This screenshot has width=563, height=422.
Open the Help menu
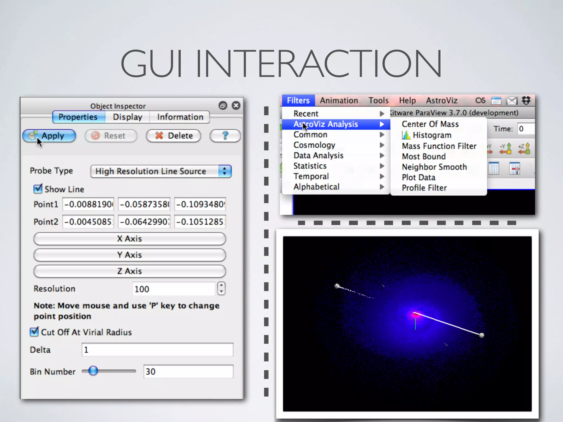point(407,101)
